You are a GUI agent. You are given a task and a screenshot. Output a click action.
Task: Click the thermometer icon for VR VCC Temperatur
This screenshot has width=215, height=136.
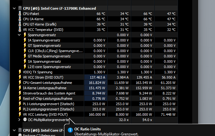click(x=20, y=30)
